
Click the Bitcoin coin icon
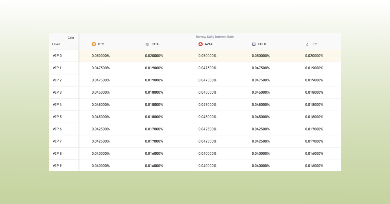click(x=94, y=44)
